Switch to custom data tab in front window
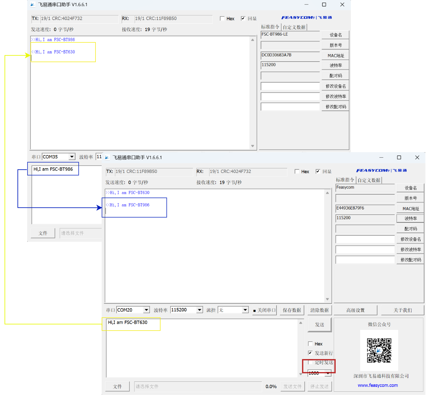The image size is (426, 395). coord(369,180)
